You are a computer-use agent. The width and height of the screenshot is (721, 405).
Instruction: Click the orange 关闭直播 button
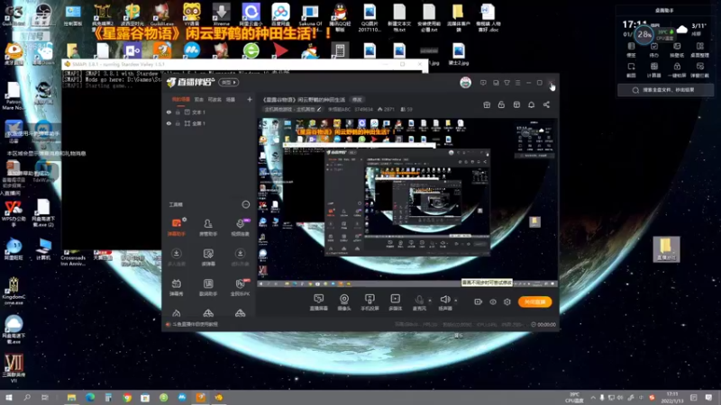point(534,301)
